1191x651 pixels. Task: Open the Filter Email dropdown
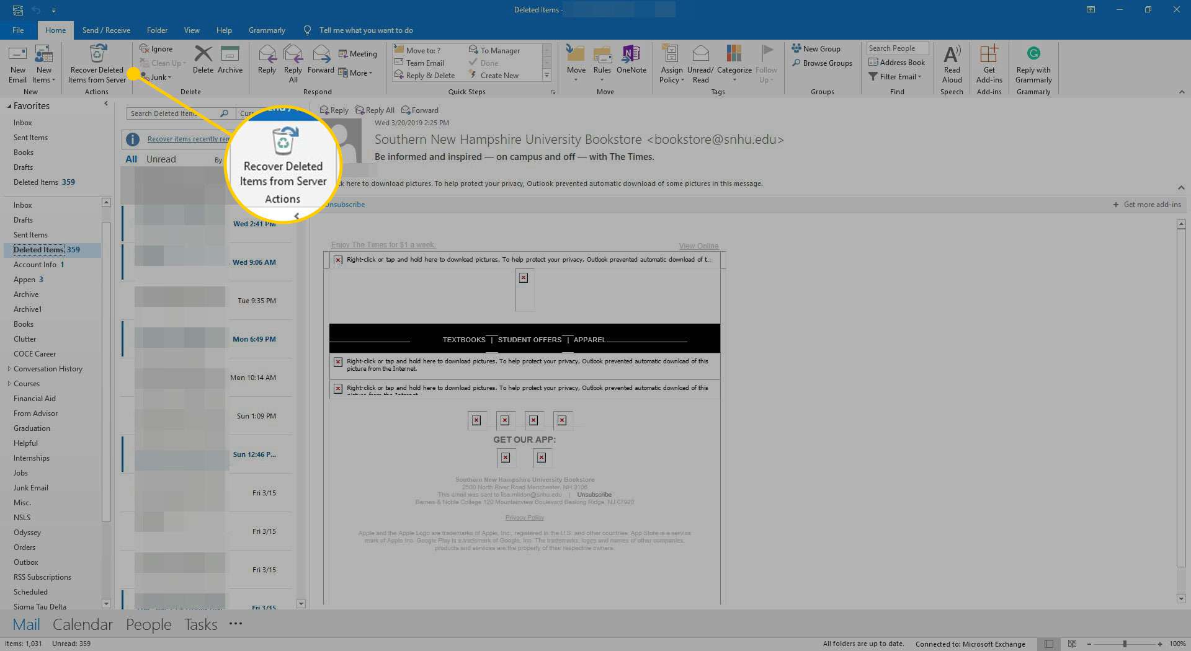coord(895,76)
